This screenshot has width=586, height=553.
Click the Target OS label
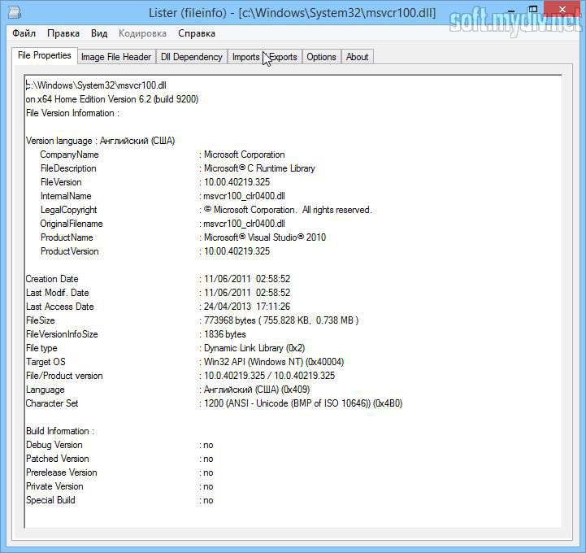[x=46, y=362]
